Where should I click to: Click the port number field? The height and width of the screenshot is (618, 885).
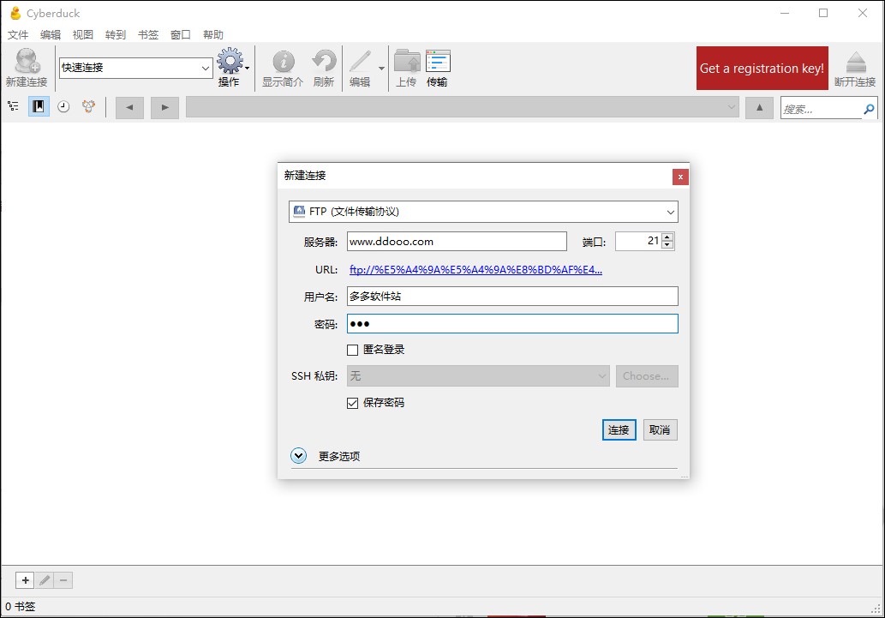tap(637, 241)
